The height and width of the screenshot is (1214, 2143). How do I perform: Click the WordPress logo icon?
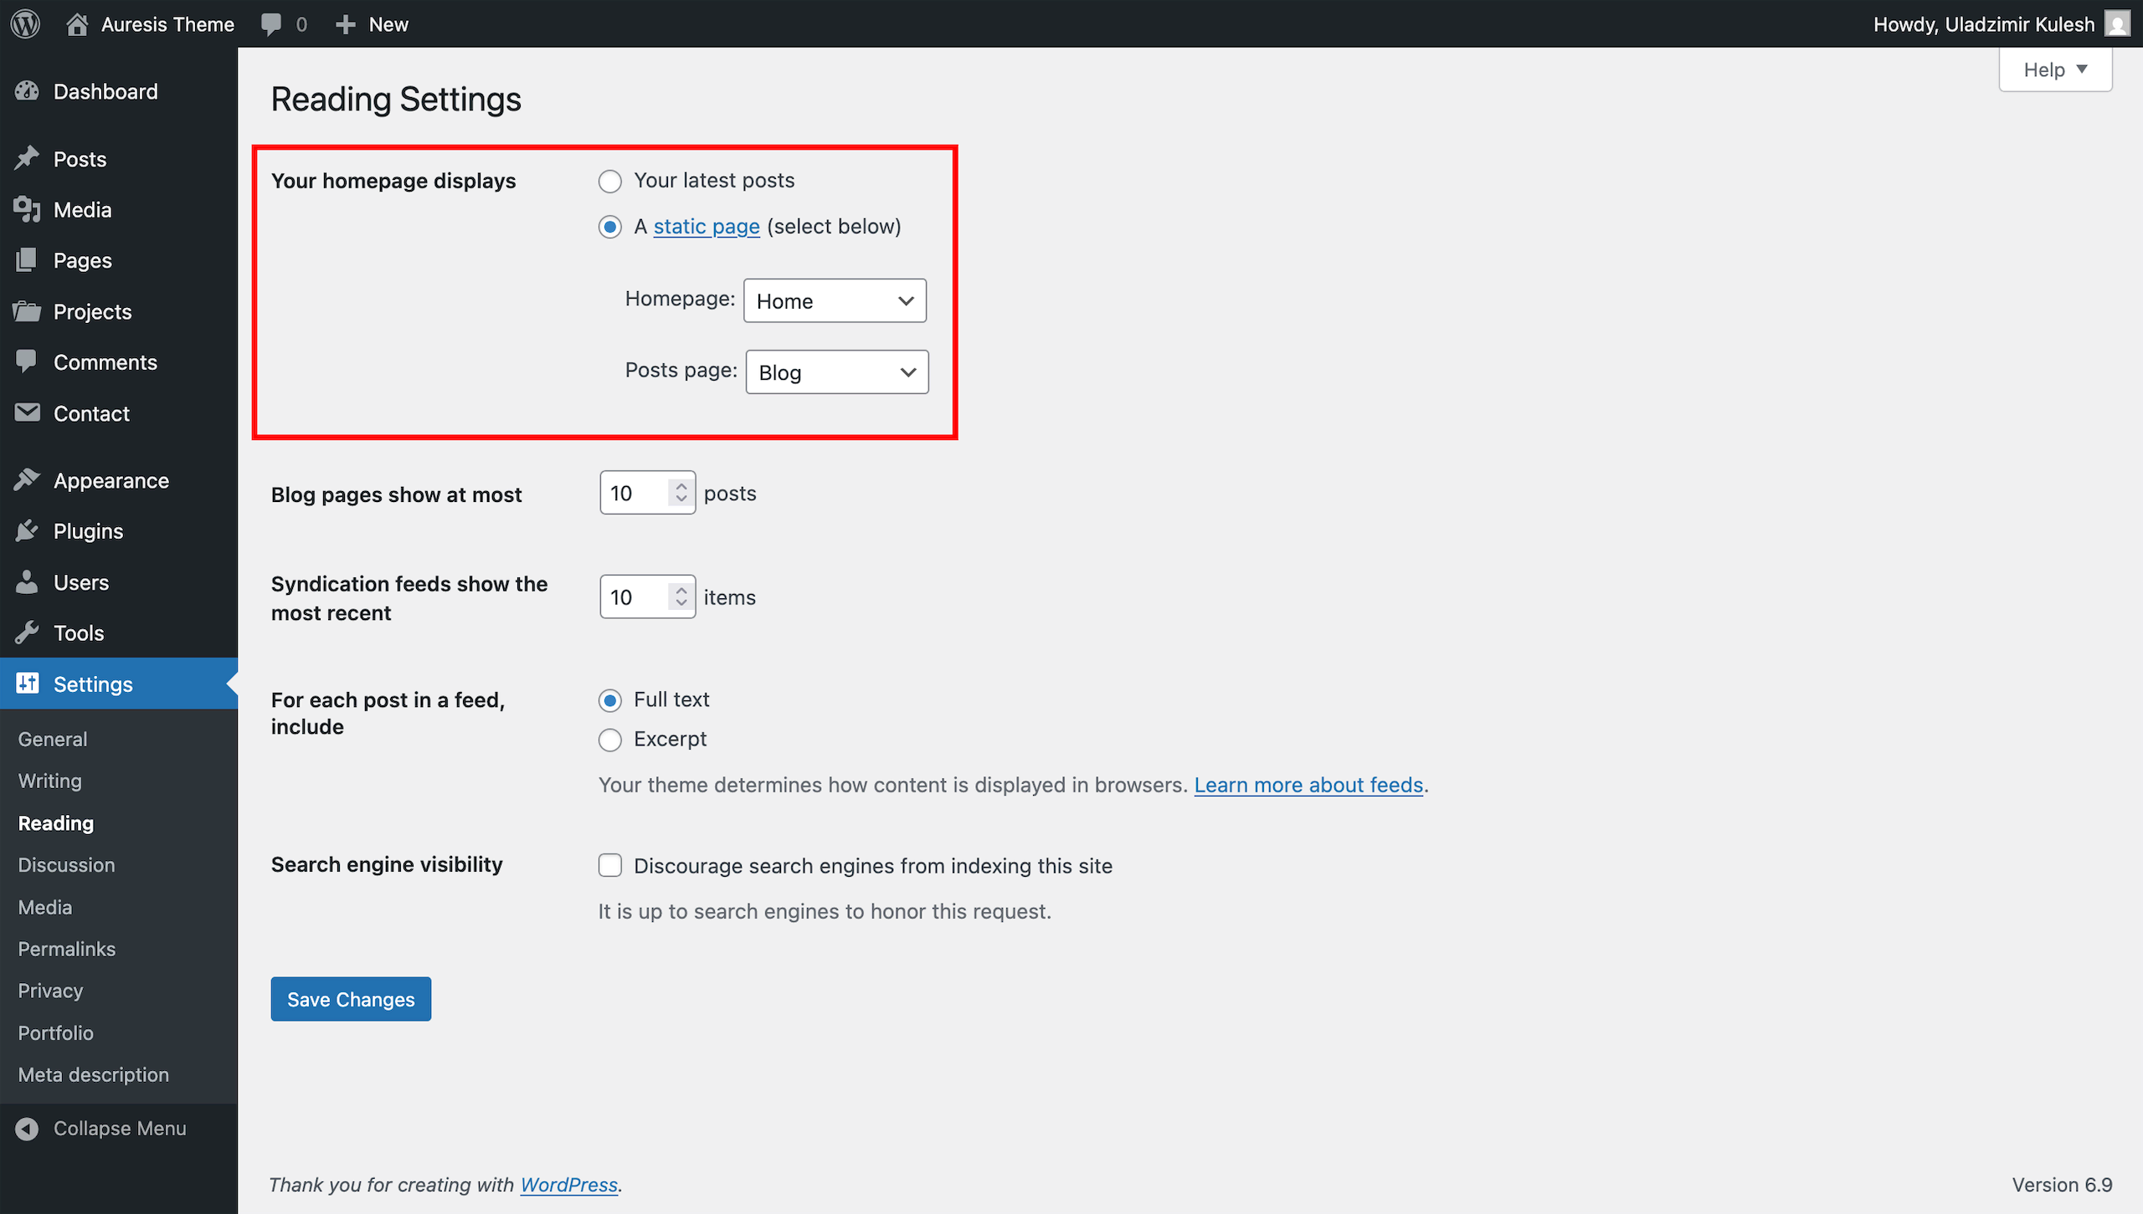pos(26,23)
